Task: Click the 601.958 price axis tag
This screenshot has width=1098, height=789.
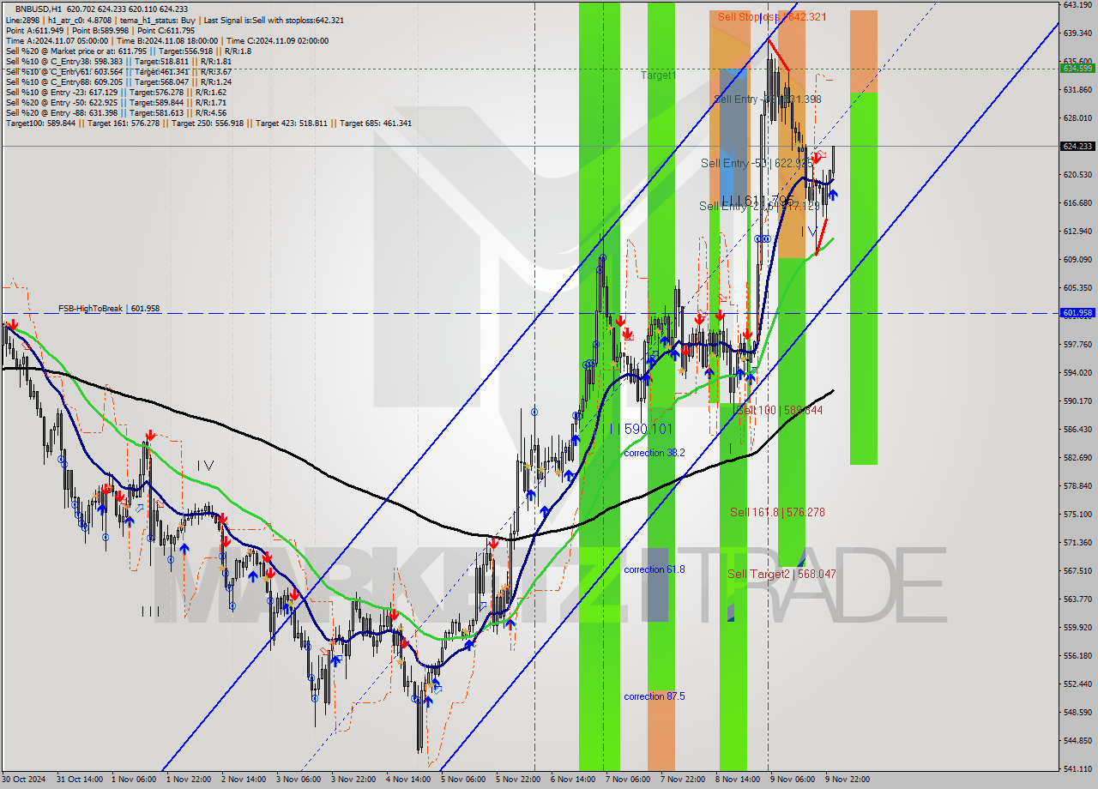Action: pos(1077,313)
